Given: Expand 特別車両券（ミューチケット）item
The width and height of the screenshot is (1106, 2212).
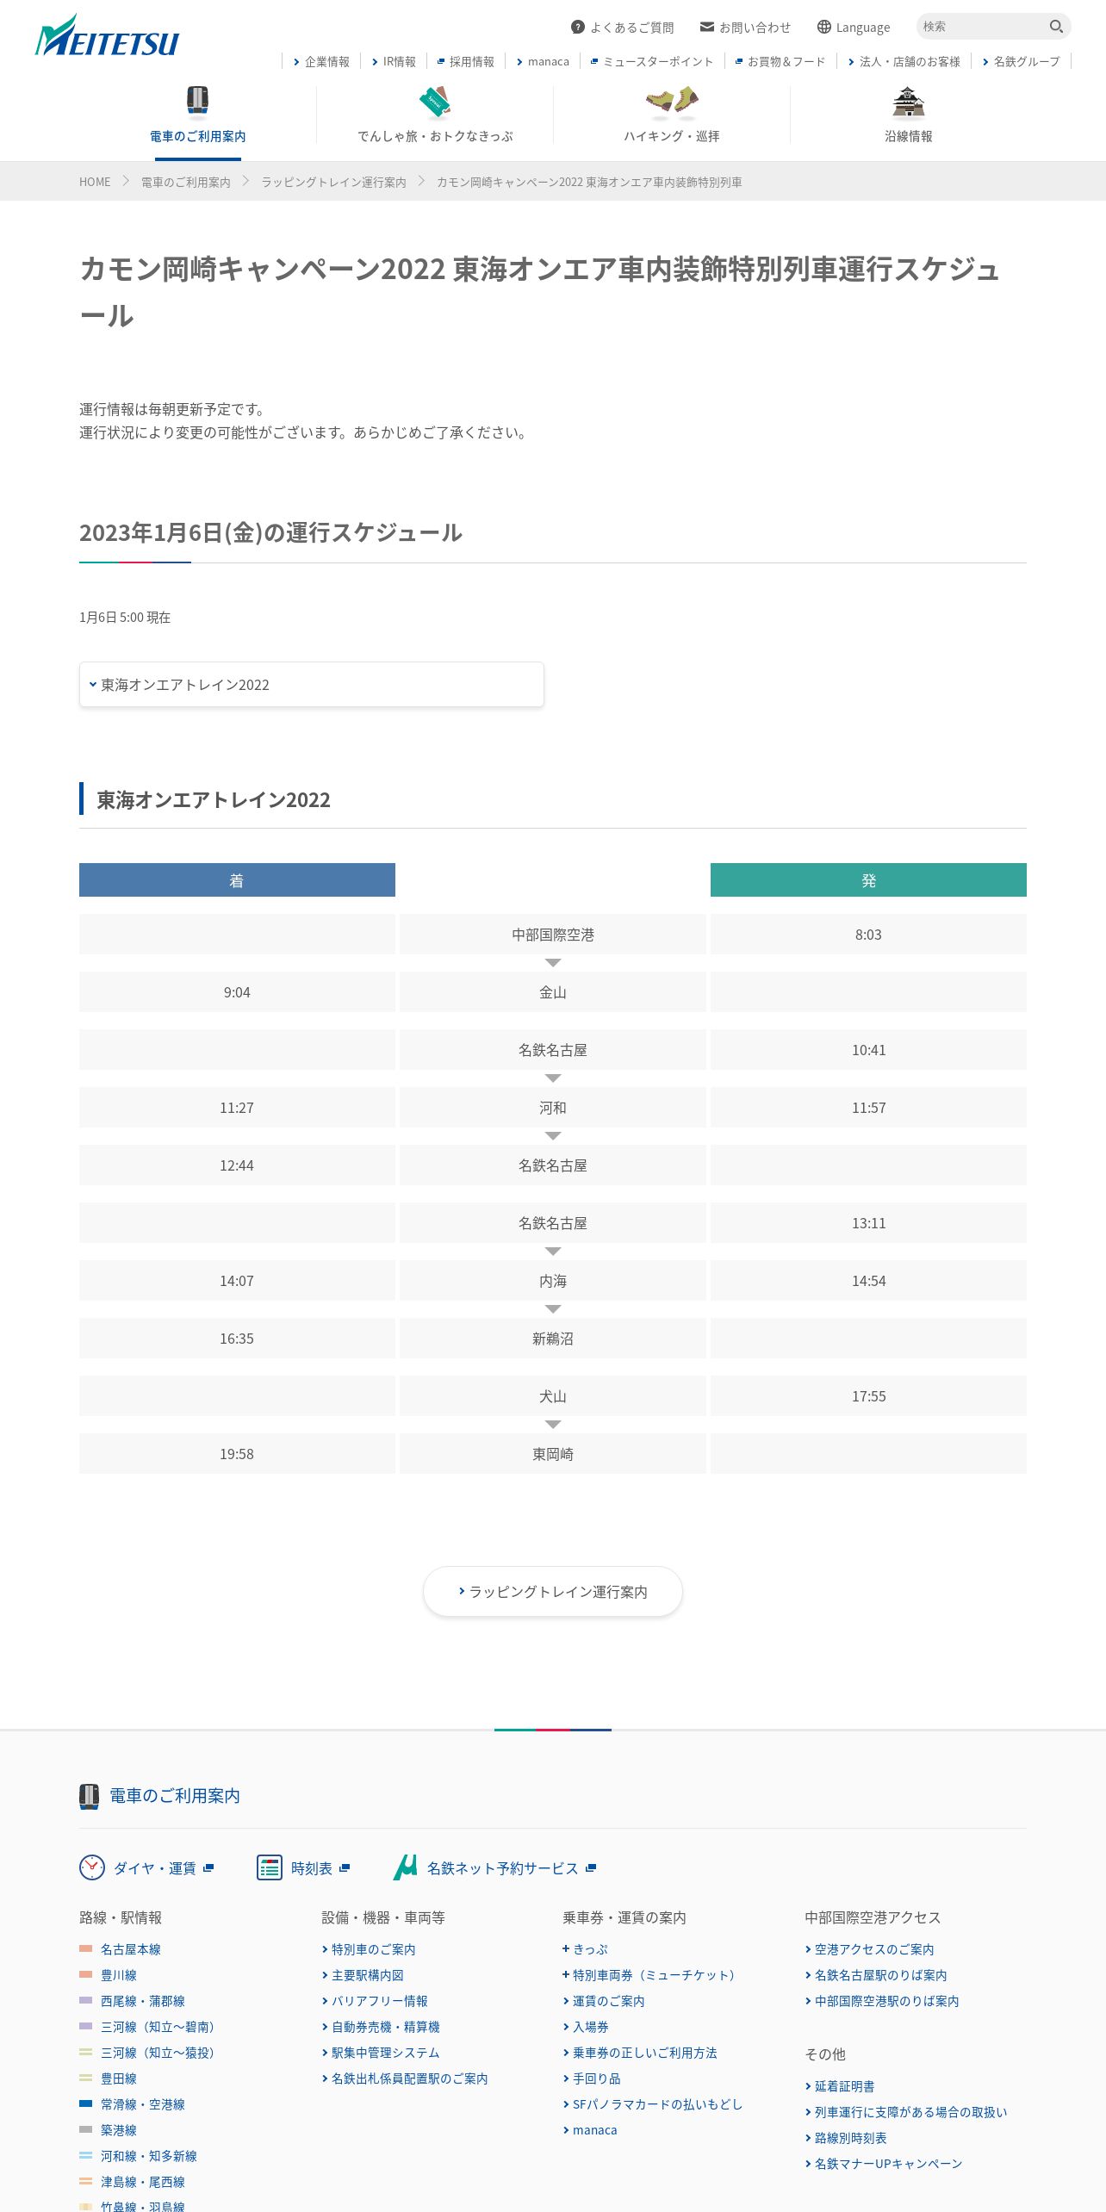Looking at the screenshot, I should point(649,1975).
